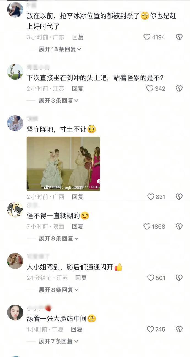Expand 展开8条回复 under 陕西 comment
The width and height of the screenshot is (190, 357).
[58, 238]
